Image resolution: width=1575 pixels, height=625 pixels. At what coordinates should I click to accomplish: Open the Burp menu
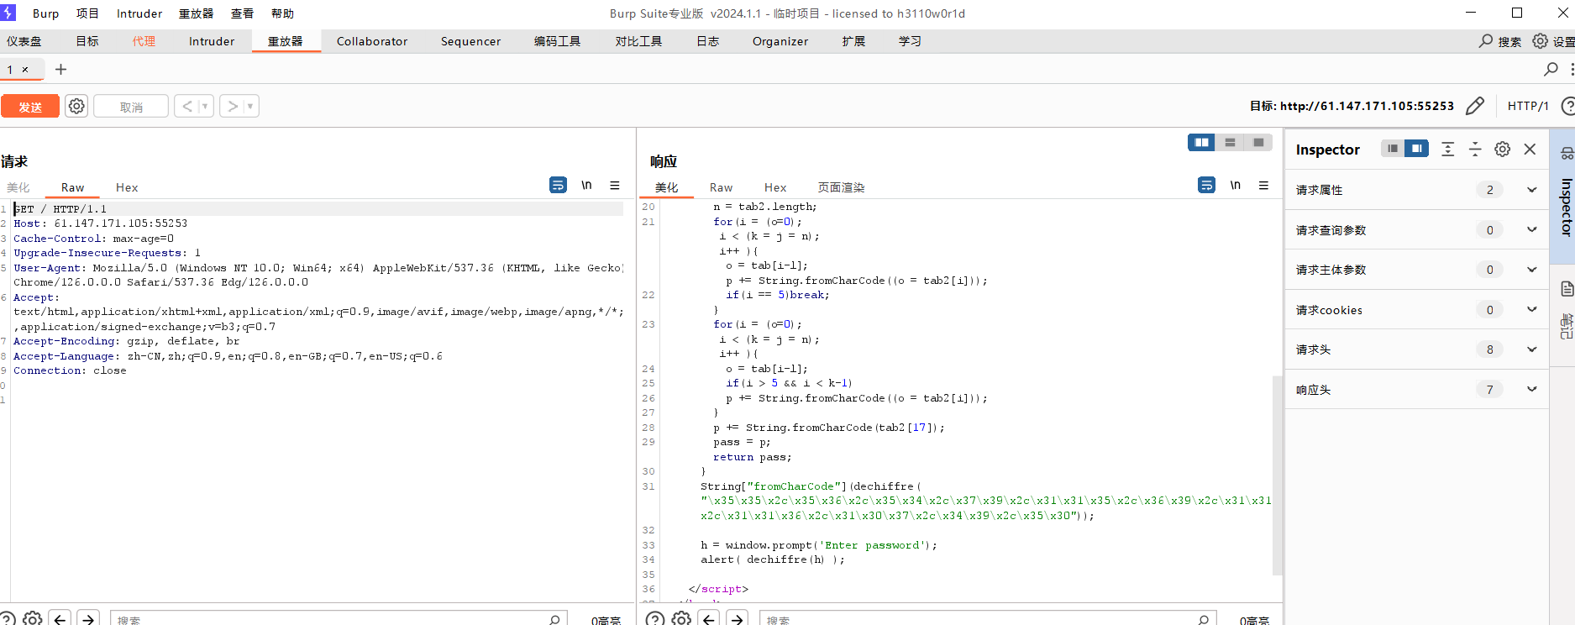[45, 13]
